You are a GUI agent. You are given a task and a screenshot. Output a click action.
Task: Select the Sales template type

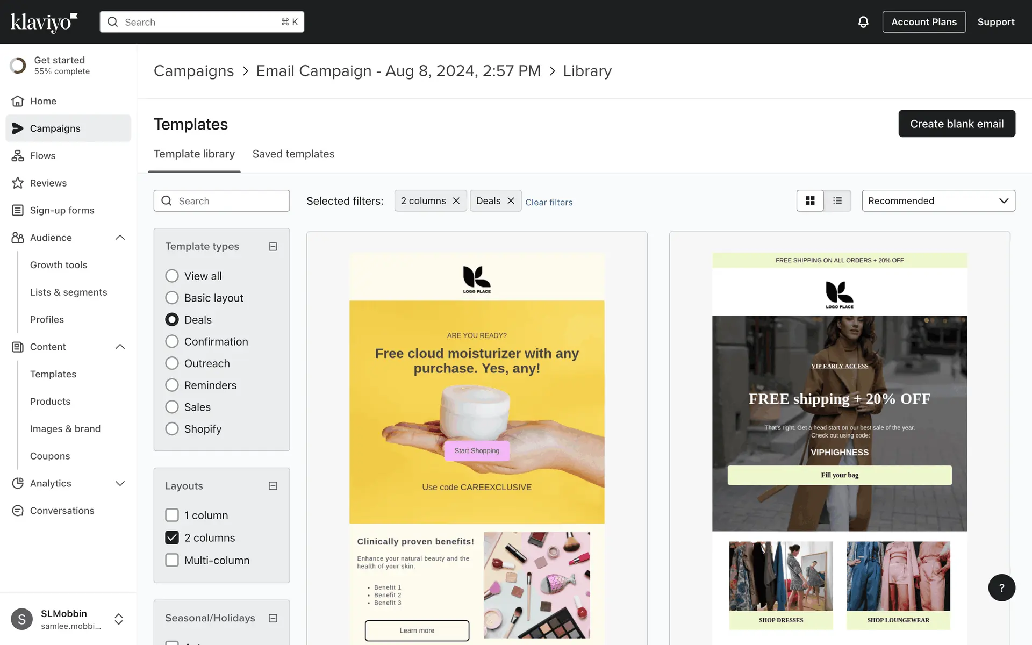point(172,407)
